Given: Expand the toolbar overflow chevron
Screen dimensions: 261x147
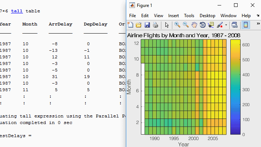Looking at the screenshot, I should pyautogui.click(x=257, y=25).
